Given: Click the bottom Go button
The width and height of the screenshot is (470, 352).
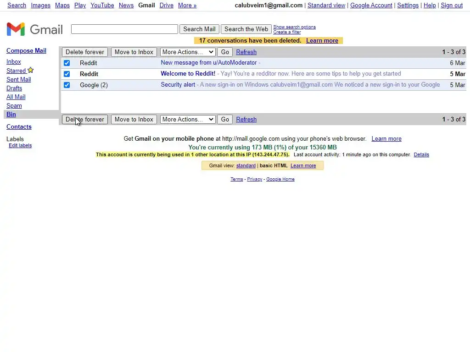Looking at the screenshot, I should (x=225, y=120).
